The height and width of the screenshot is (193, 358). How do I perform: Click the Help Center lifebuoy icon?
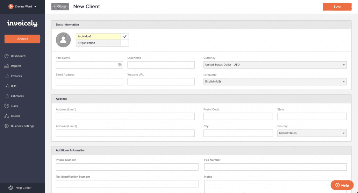click(x=11, y=188)
